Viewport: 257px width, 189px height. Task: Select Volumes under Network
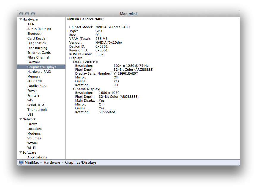(34, 138)
